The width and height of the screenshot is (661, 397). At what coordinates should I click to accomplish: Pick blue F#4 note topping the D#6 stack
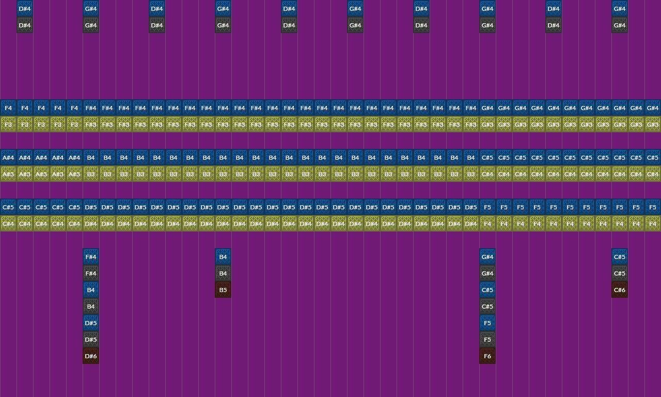point(91,256)
